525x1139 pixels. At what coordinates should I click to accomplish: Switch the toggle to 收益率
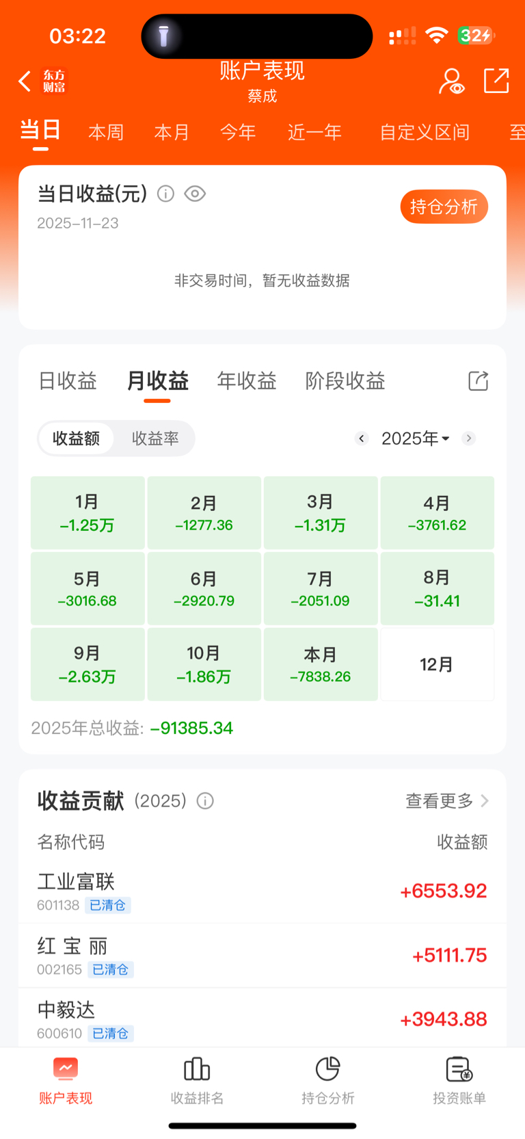tap(155, 438)
